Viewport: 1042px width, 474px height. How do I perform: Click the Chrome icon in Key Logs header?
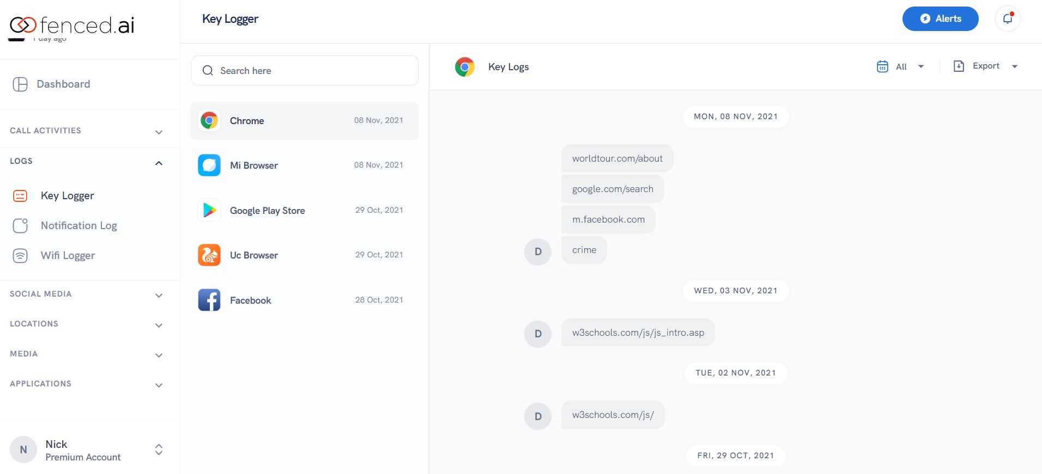465,67
